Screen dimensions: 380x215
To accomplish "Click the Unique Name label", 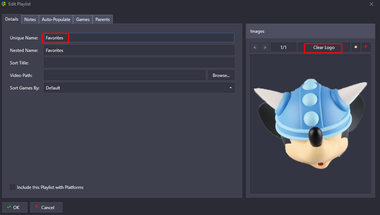I will (24, 38).
